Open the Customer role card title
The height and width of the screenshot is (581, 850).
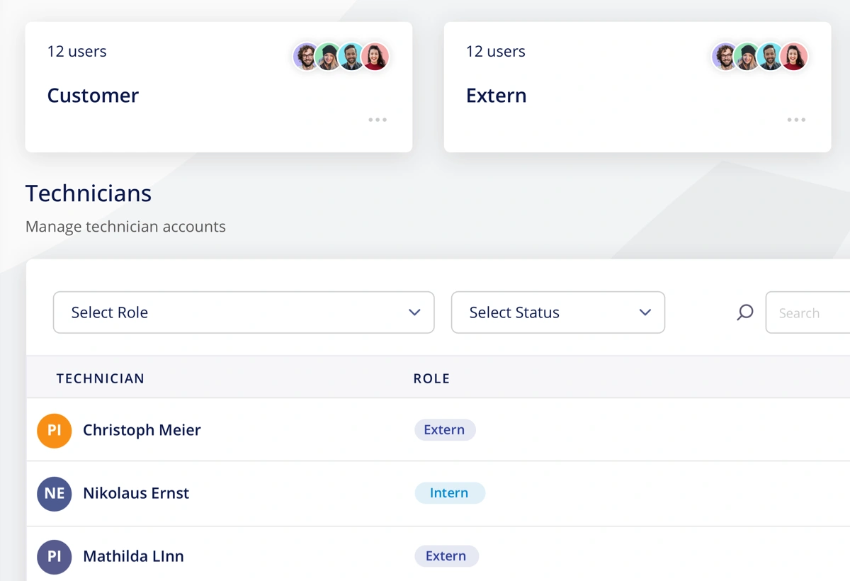pyautogui.click(x=93, y=96)
